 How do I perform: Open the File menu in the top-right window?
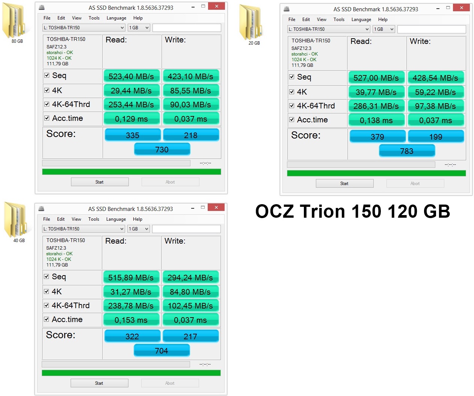click(292, 19)
